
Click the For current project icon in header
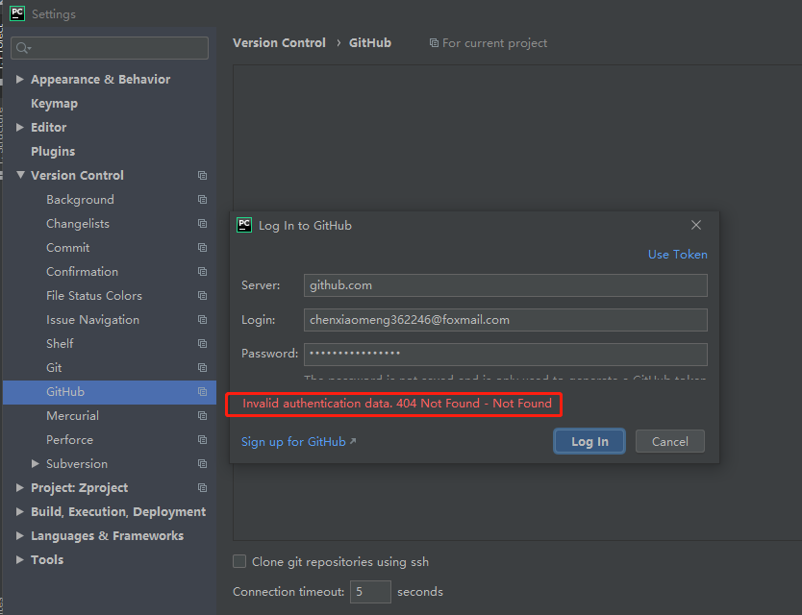434,43
